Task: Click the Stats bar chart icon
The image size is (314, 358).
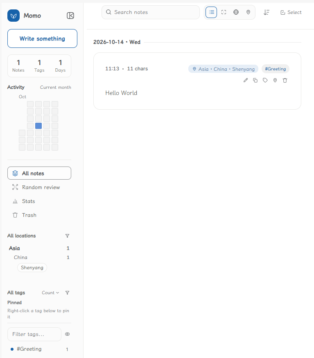Action: click(15, 201)
